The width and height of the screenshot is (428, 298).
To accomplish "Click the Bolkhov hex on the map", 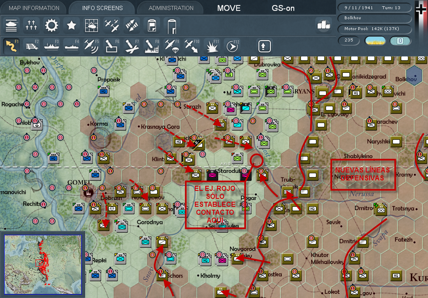I will point(414,75).
